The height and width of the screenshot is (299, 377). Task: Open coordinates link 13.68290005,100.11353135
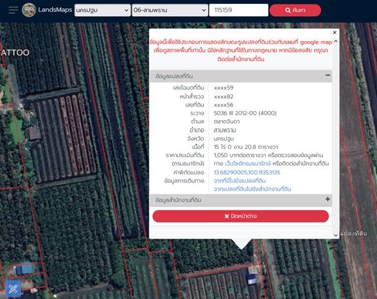point(247,173)
